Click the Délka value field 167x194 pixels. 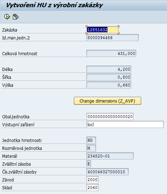(109, 69)
